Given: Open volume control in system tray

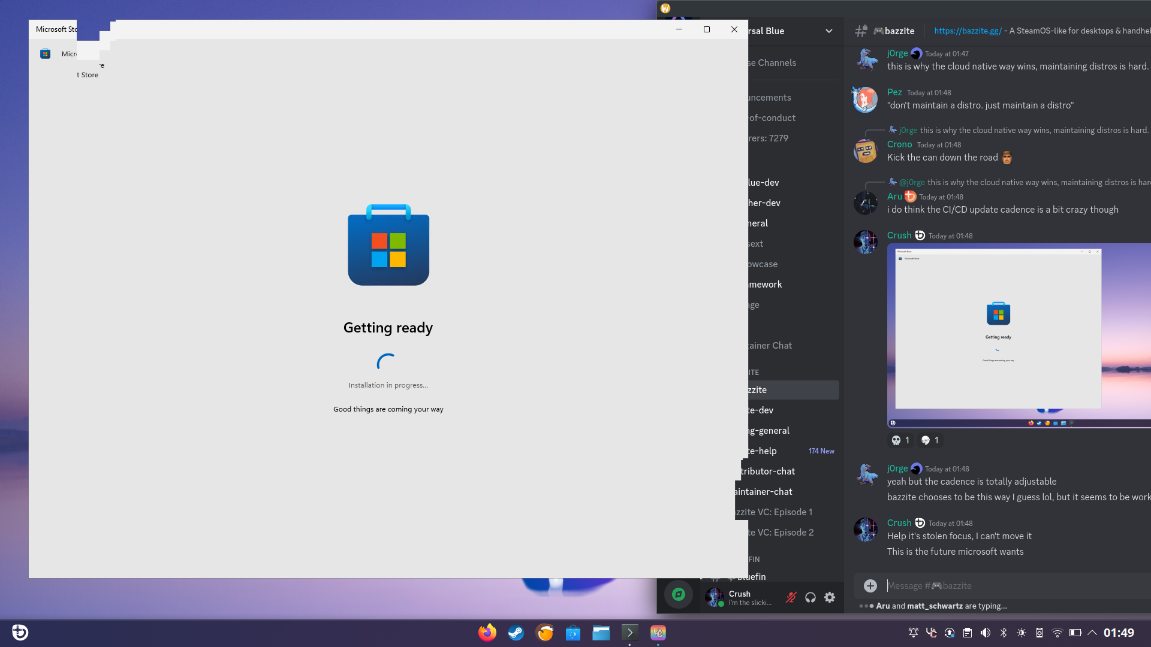Looking at the screenshot, I should (986, 633).
